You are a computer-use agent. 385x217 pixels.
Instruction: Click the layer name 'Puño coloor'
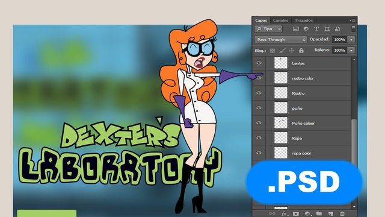(x=303, y=124)
